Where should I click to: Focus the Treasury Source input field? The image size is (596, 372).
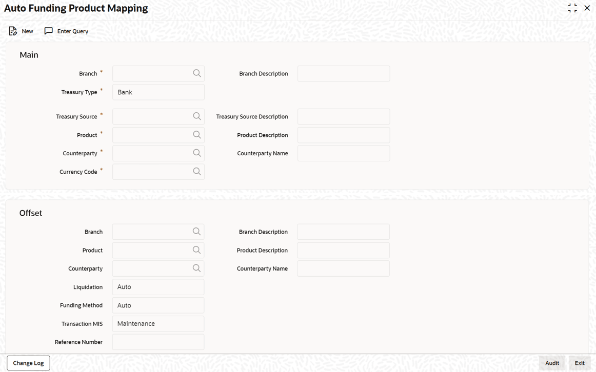pyautogui.click(x=158, y=116)
